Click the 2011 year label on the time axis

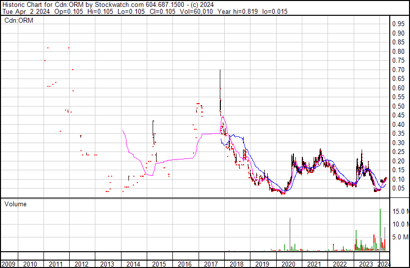[x=56, y=264]
